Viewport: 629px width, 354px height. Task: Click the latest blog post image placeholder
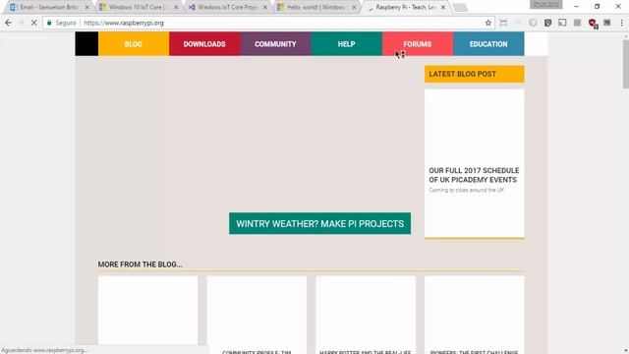[474, 125]
